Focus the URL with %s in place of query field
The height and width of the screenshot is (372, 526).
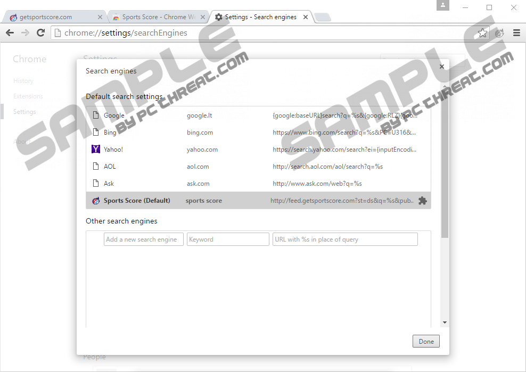345,239
